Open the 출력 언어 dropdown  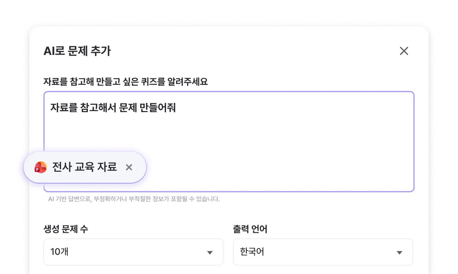point(323,252)
